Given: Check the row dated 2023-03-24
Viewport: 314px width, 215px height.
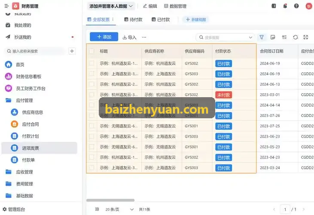Looking at the screenshot, I should coord(91,168).
